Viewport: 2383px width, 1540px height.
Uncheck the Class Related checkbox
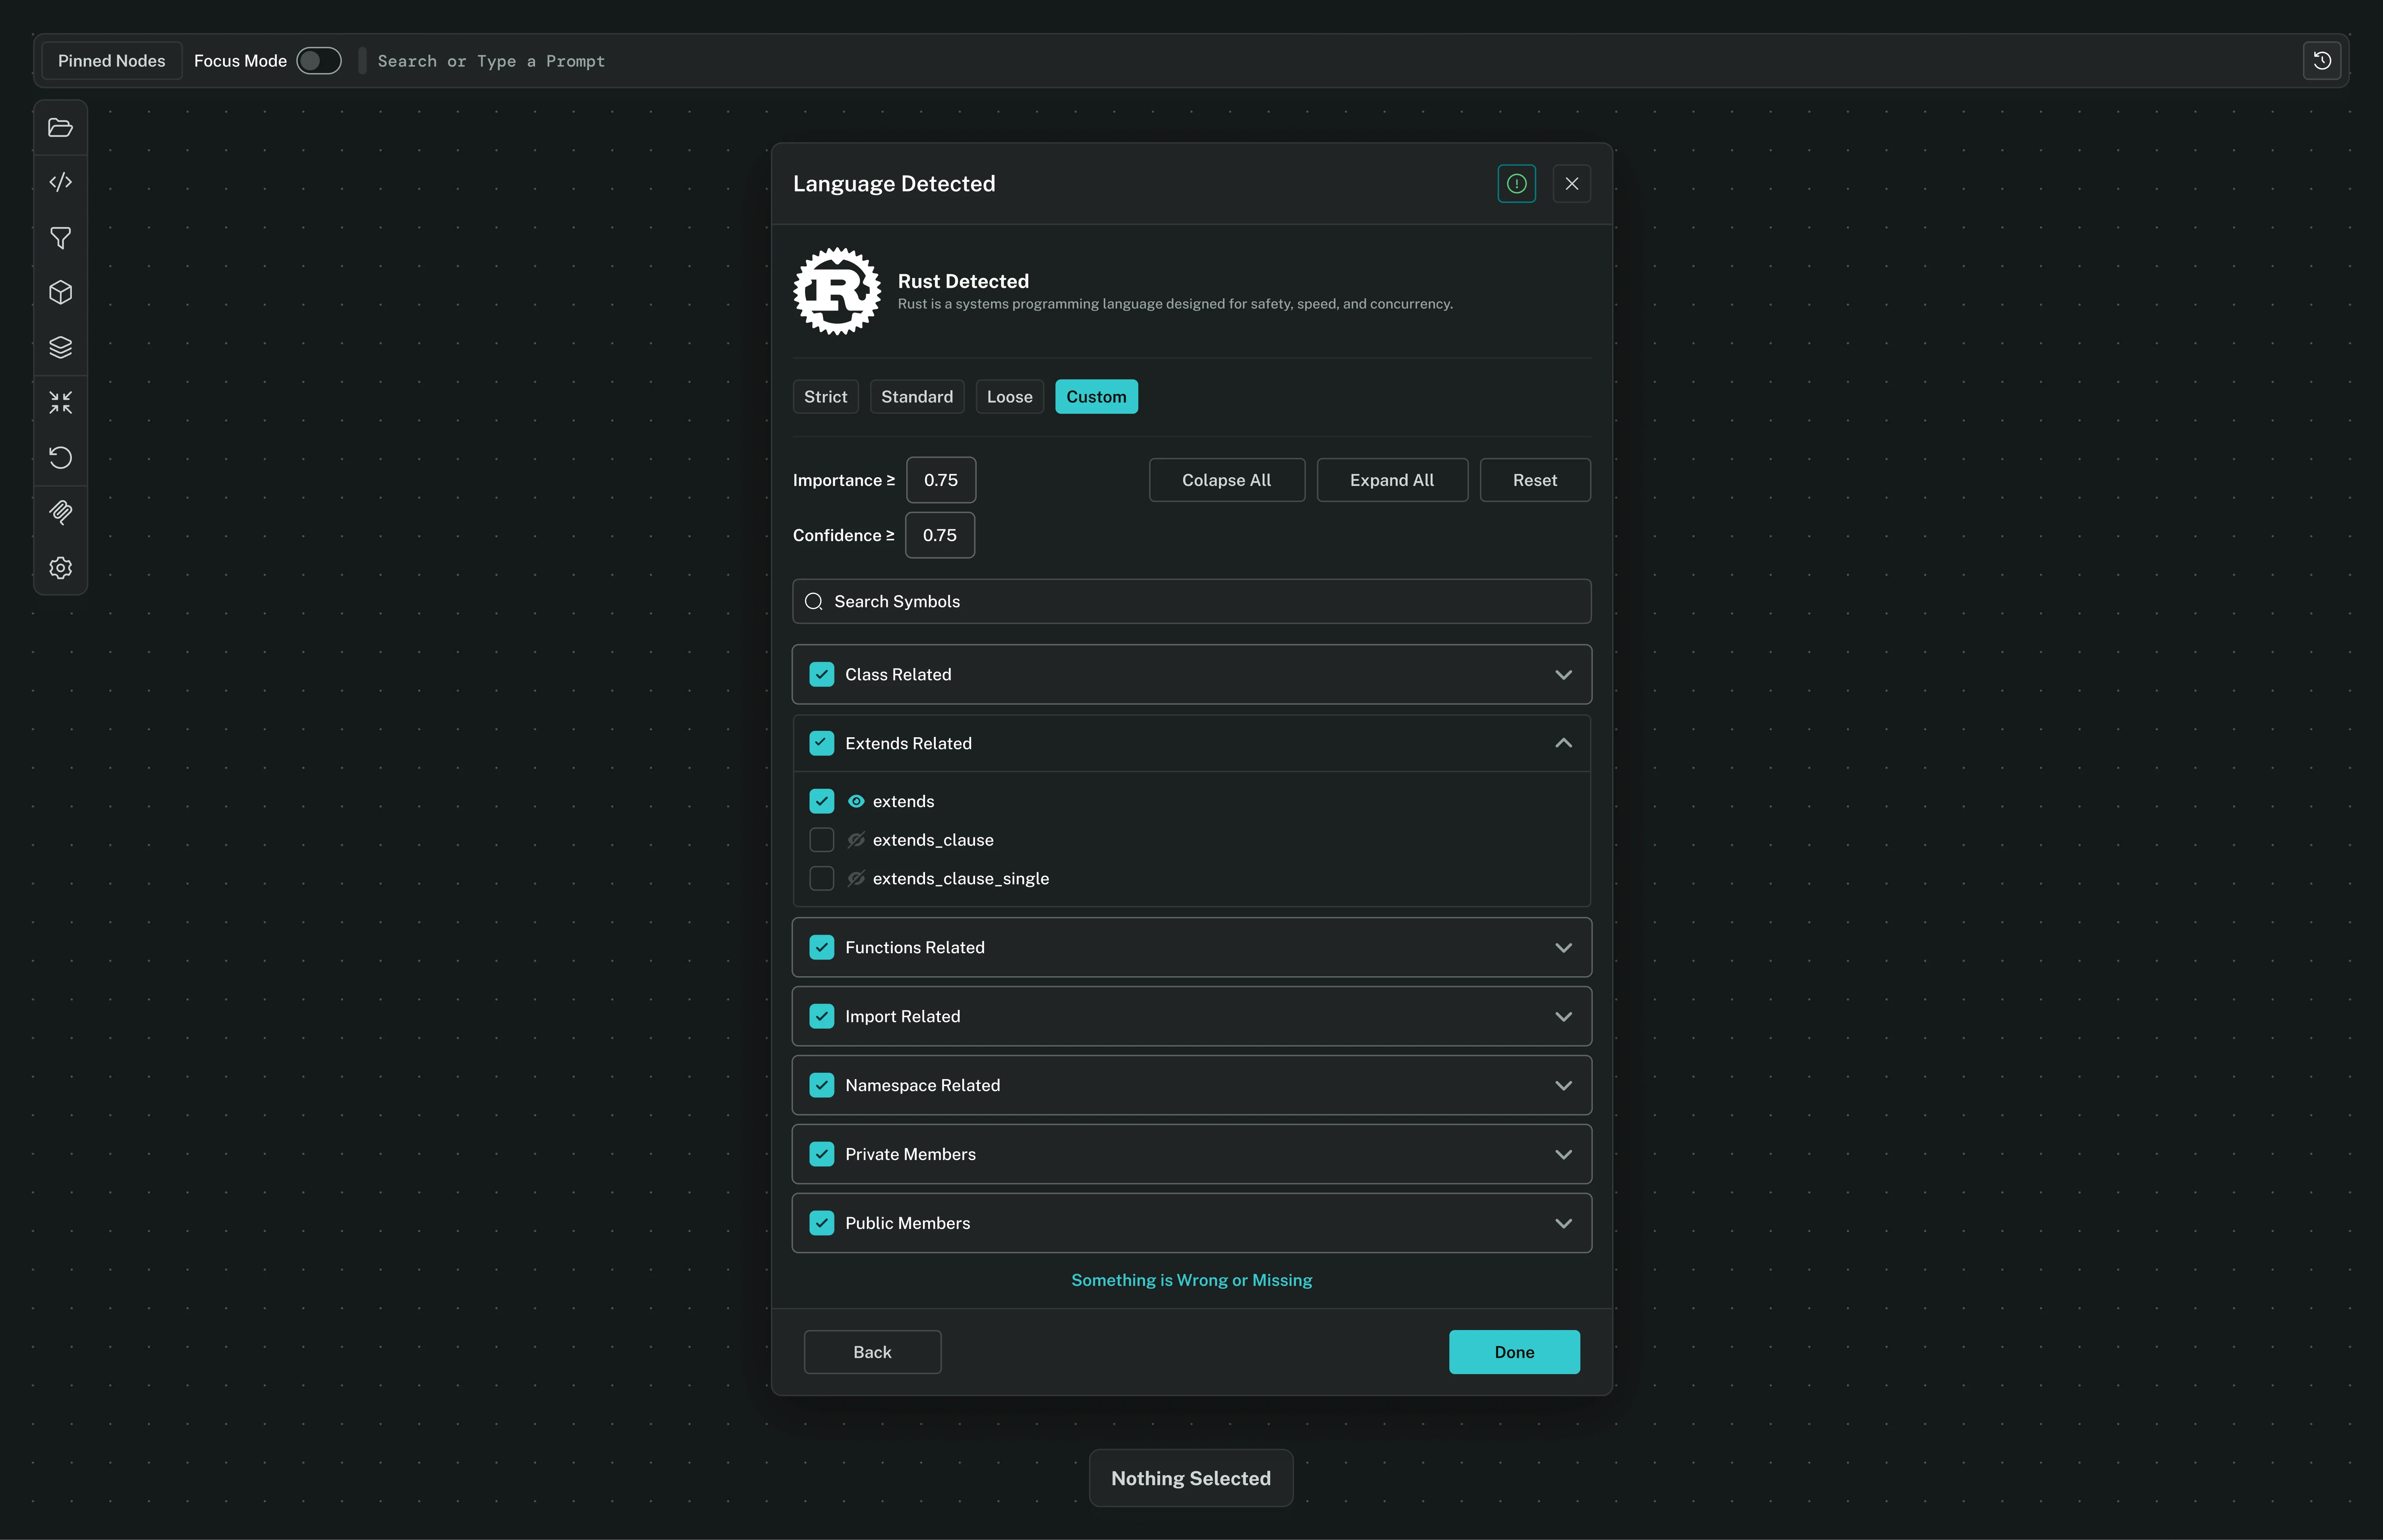[821, 674]
